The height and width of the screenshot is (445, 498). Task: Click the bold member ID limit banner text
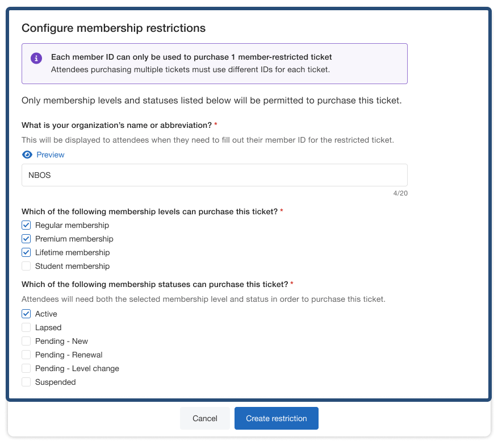pos(191,57)
